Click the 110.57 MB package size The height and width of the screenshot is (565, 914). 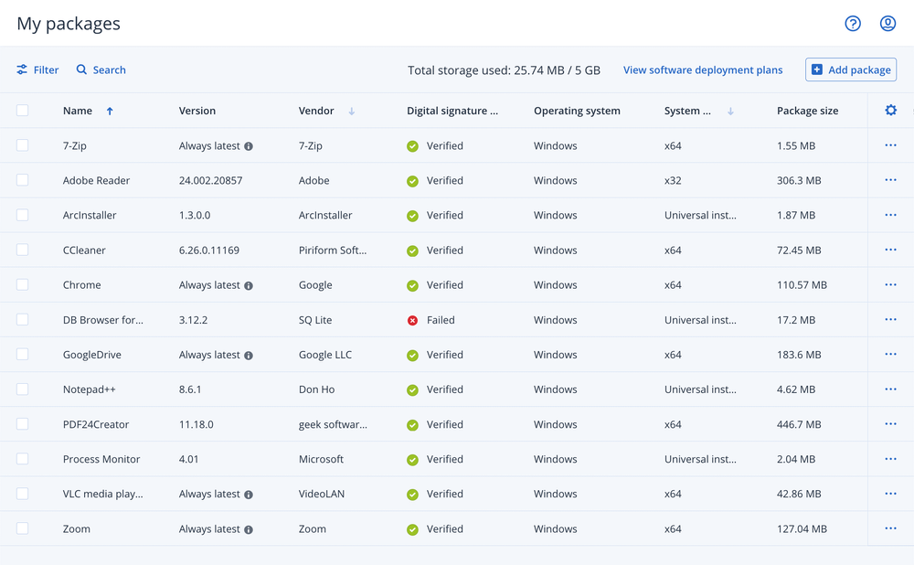(x=802, y=285)
